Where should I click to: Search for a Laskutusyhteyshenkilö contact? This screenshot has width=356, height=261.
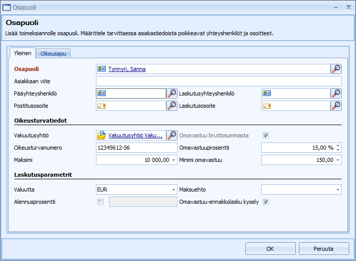click(x=336, y=93)
